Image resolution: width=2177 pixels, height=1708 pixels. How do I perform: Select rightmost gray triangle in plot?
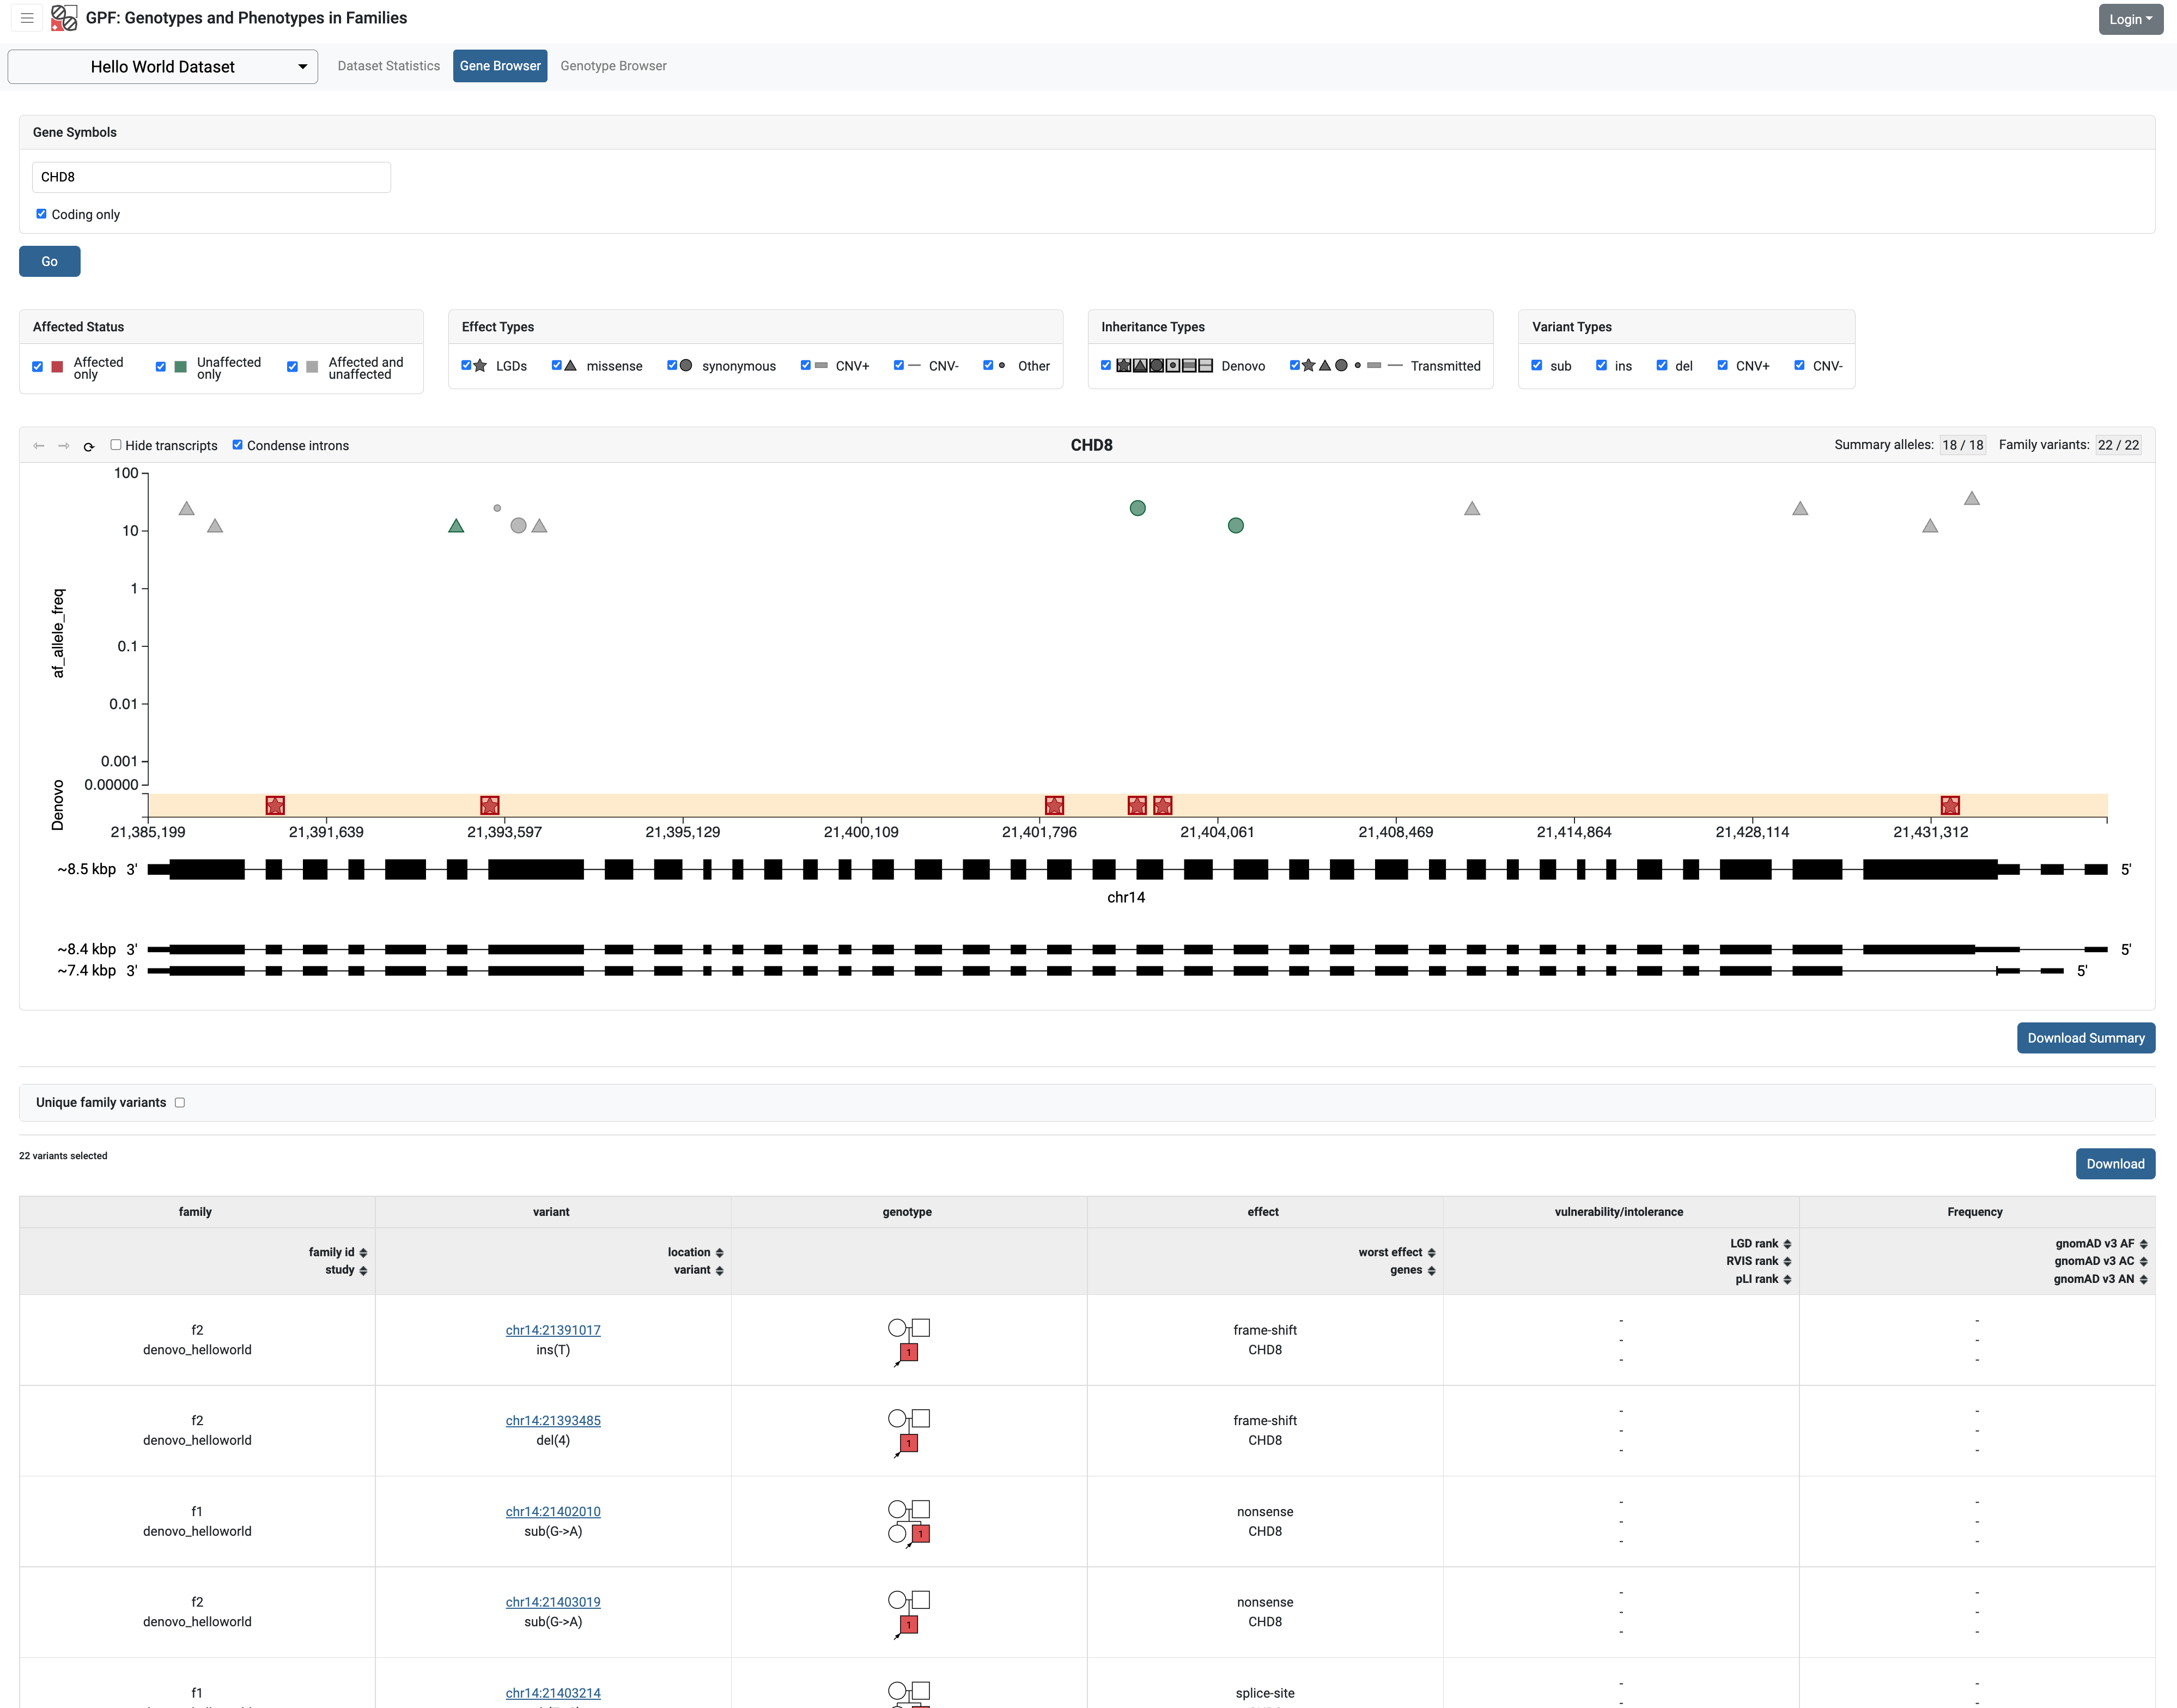(x=1971, y=498)
